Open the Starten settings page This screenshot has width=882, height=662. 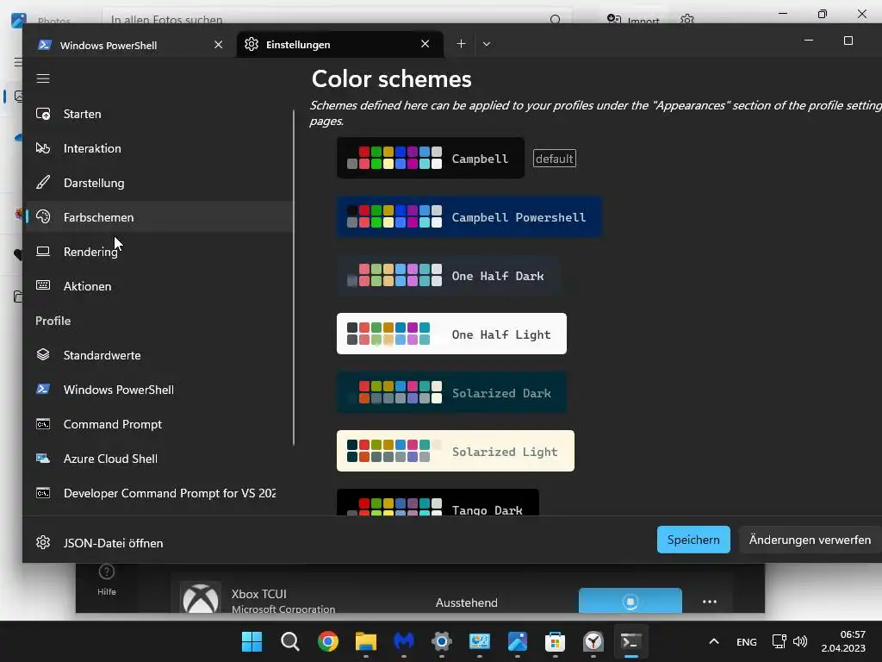click(x=159, y=114)
